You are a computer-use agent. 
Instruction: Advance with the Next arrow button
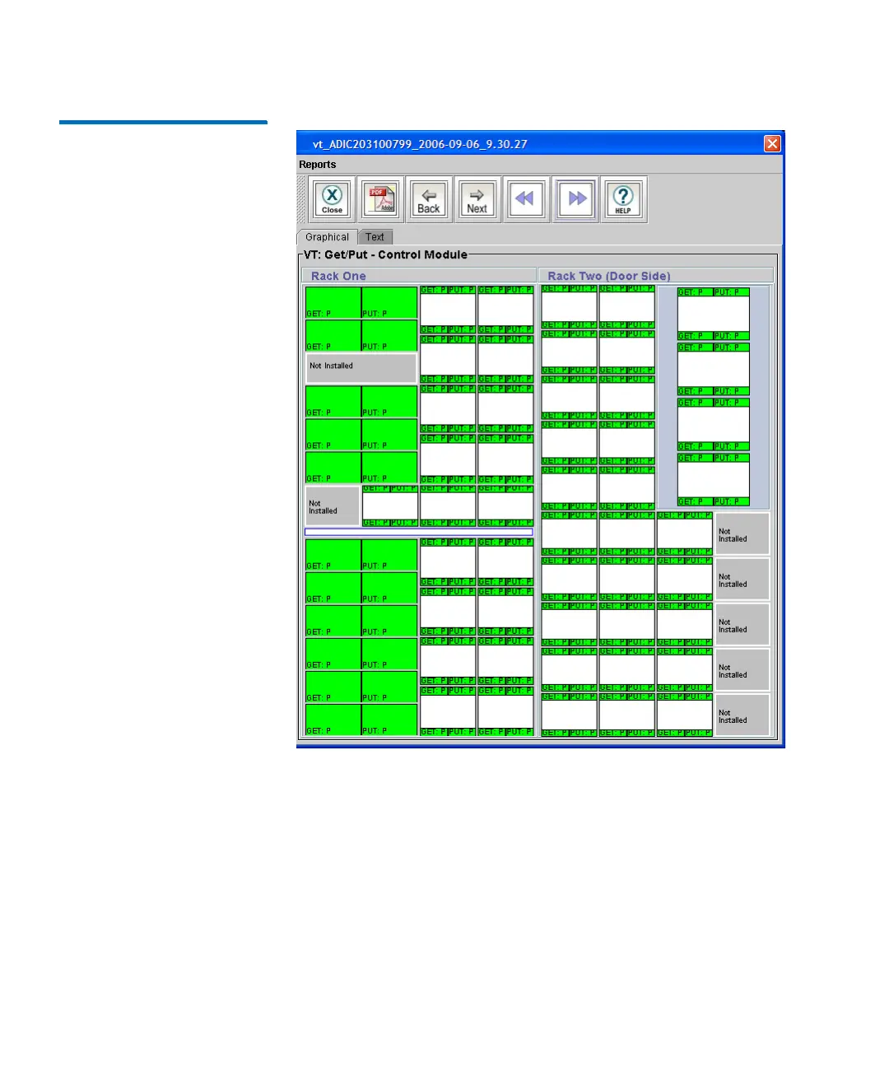477,199
